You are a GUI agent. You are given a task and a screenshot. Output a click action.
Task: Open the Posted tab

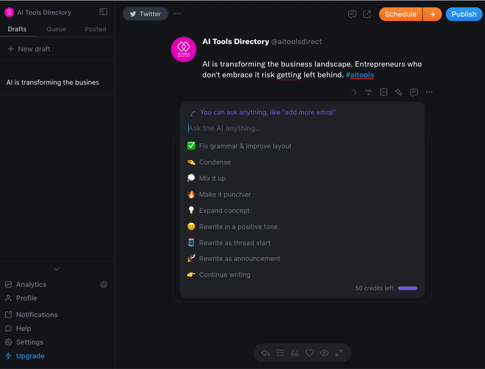tap(95, 29)
